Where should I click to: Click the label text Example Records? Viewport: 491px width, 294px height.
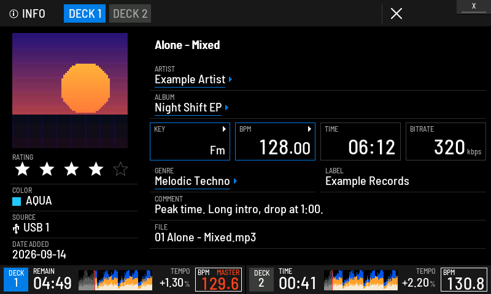click(367, 181)
